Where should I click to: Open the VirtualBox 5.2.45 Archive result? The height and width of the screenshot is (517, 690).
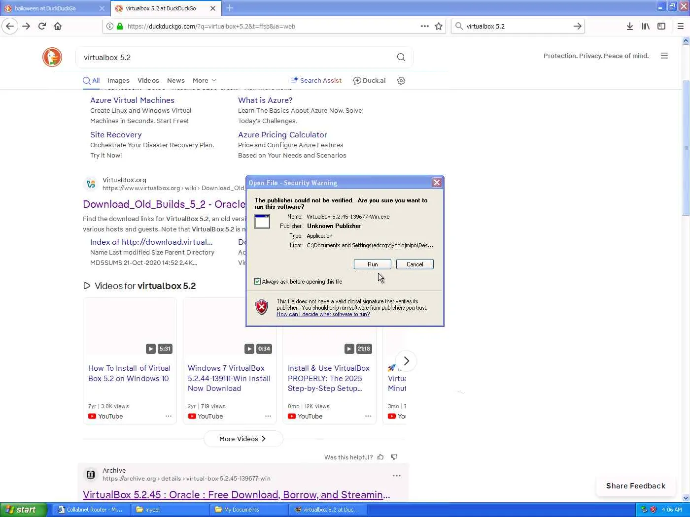(x=237, y=495)
